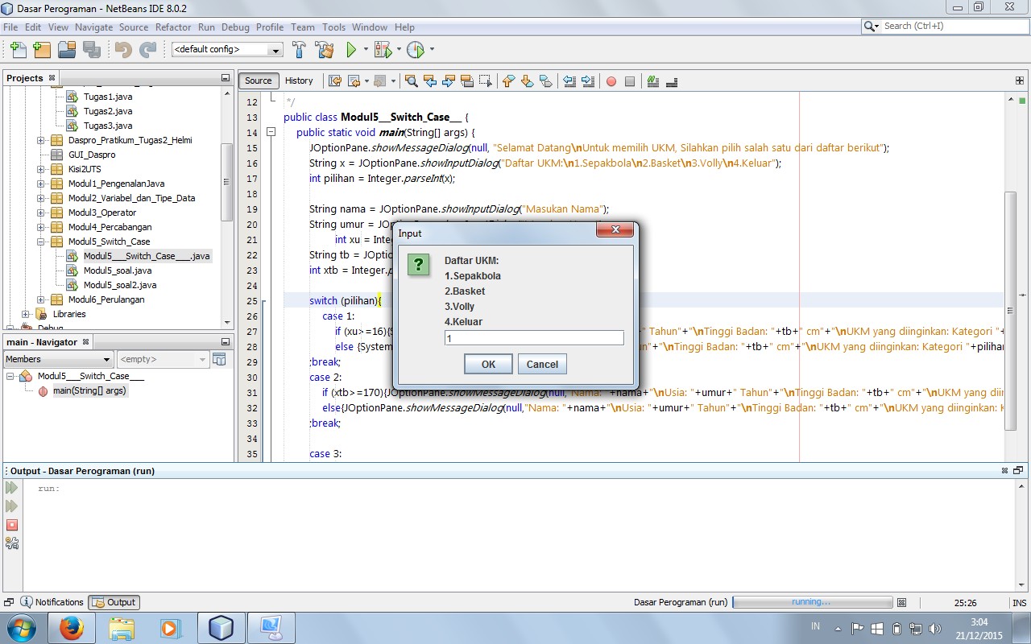Screen dimensions: 1031x644
Task: Comment selected lines using the comment icon
Action: pos(652,80)
